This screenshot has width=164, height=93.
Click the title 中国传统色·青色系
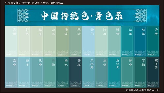[x=82, y=16]
